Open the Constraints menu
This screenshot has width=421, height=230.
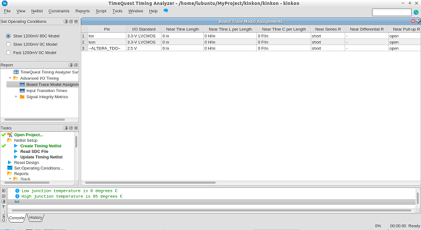click(x=59, y=11)
